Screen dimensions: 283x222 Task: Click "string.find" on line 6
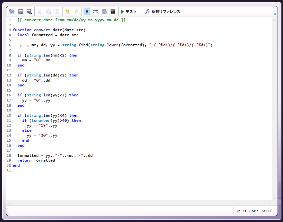click(75, 45)
